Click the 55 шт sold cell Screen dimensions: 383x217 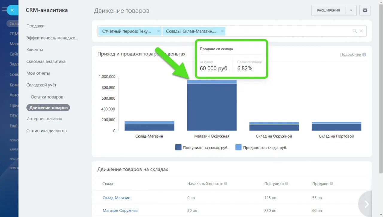317,198
